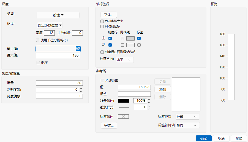Click the 180 label in preview

click(x=222, y=34)
